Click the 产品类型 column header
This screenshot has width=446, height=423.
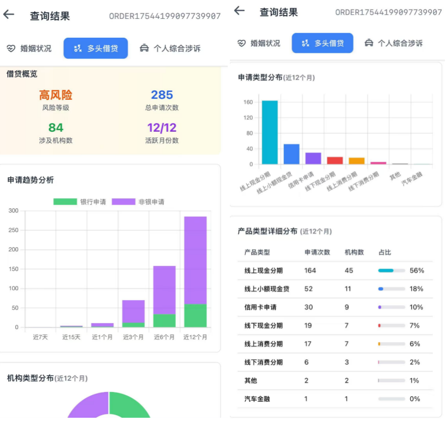click(x=257, y=252)
